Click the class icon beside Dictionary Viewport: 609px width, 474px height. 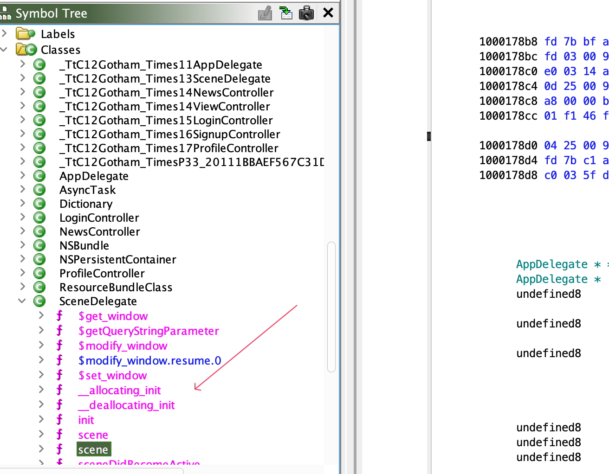point(39,204)
